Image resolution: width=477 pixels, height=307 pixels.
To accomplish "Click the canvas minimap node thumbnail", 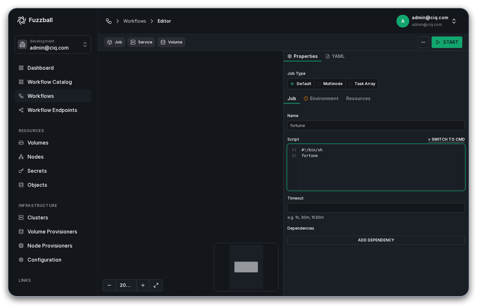I will [x=246, y=267].
